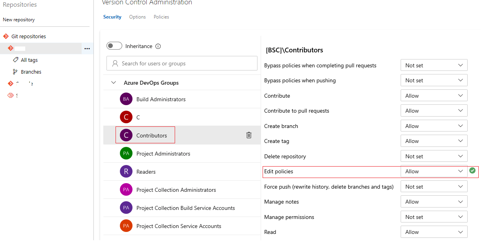Open Contribute to pull requests dropdown
The width and height of the screenshot is (485, 241).
tap(434, 111)
